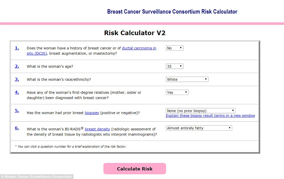Click Explain these biopsy result terms link
The width and height of the screenshot is (284, 179).
[210, 116]
